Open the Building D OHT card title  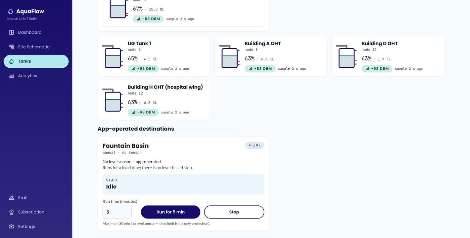[x=379, y=44]
